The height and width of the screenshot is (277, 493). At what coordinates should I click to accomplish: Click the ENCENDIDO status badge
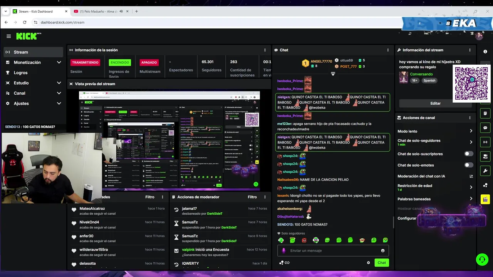[120, 62]
